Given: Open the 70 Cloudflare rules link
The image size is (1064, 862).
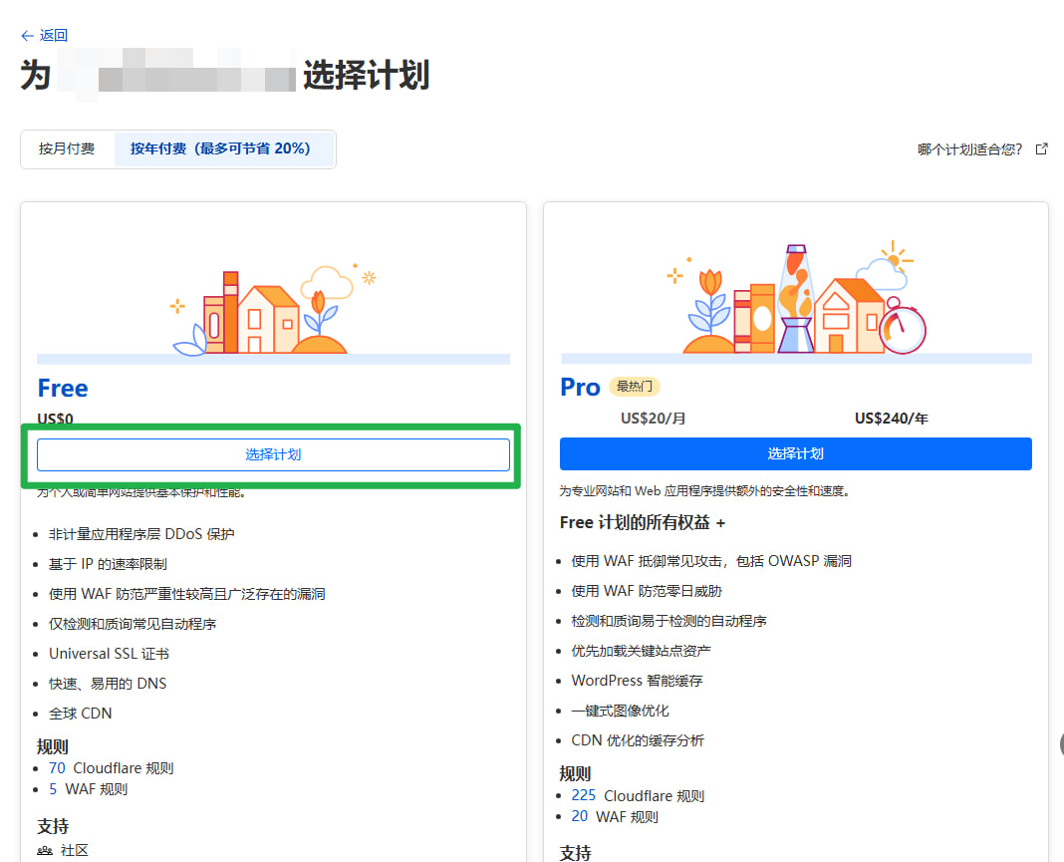Looking at the screenshot, I should coord(57,768).
